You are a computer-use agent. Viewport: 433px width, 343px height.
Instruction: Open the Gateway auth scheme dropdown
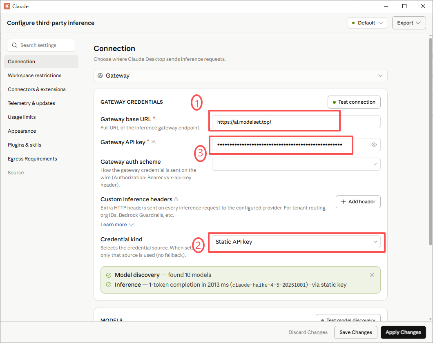click(296, 164)
